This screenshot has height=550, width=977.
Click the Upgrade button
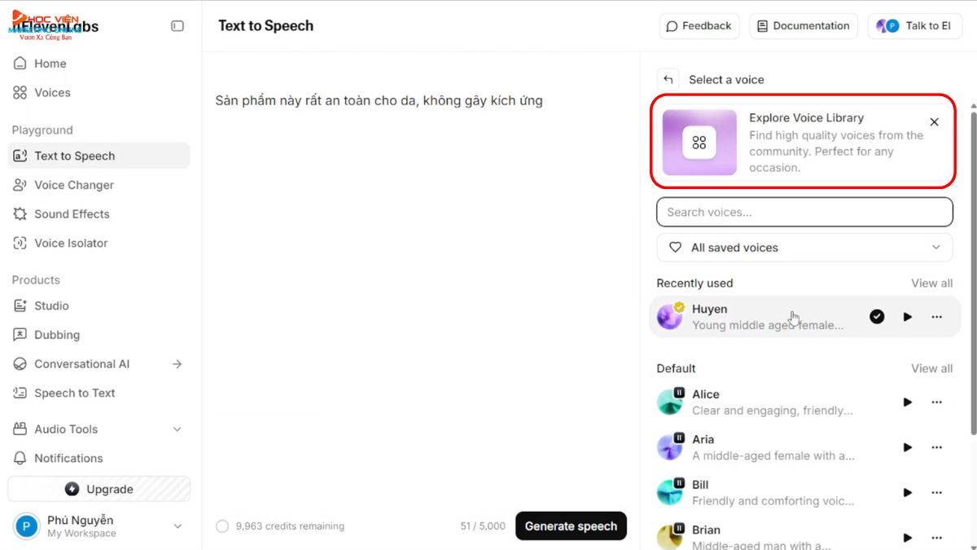(99, 489)
